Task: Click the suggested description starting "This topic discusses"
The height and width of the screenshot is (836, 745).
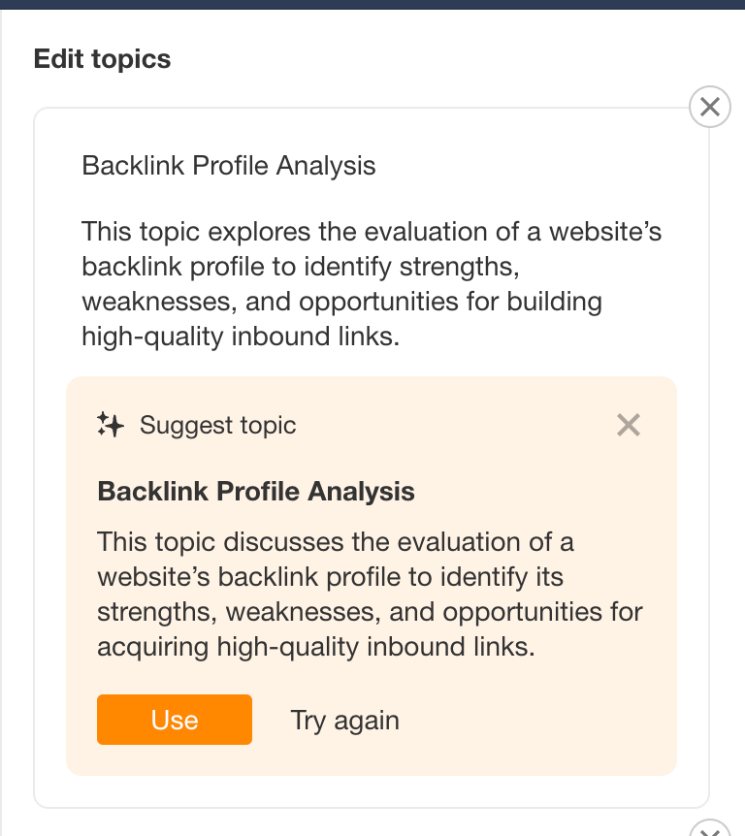Action: [x=336, y=542]
